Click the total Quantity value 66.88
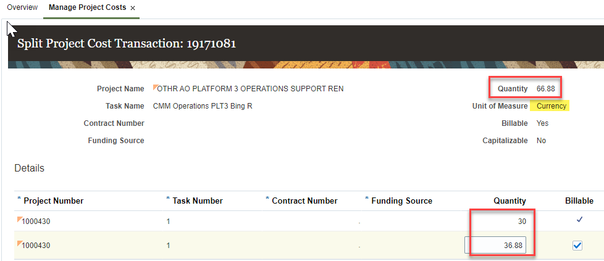The height and width of the screenshot is (261, 604). click(x=545, y=89)
